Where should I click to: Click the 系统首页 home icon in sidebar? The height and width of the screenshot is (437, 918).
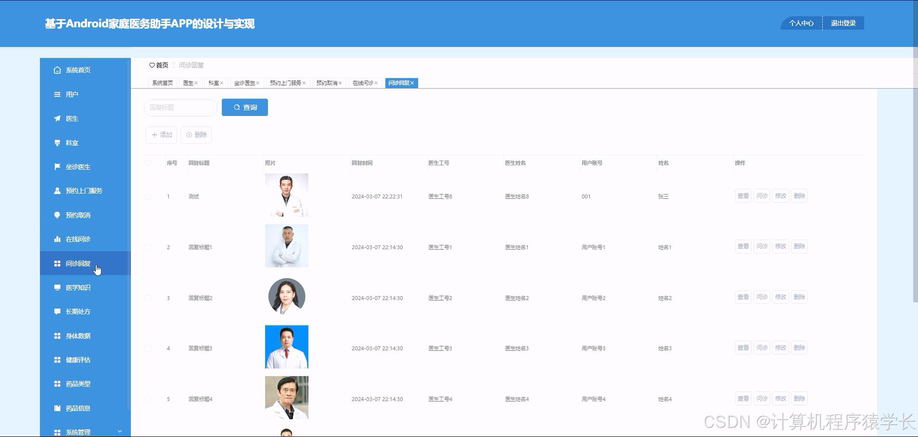pyautogui.click(x=57, y=70)
